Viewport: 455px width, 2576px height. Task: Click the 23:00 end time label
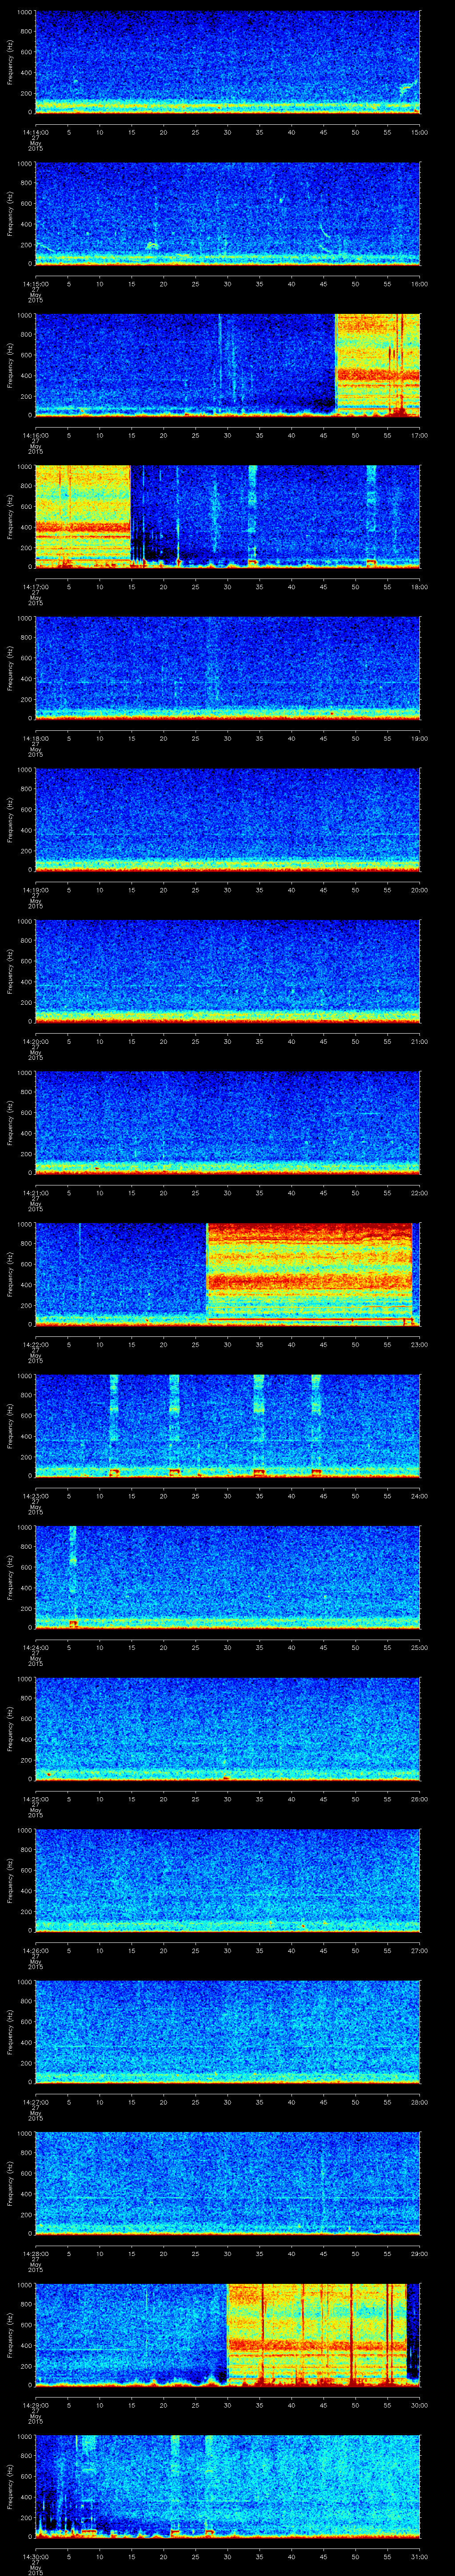pos(420,1344)
